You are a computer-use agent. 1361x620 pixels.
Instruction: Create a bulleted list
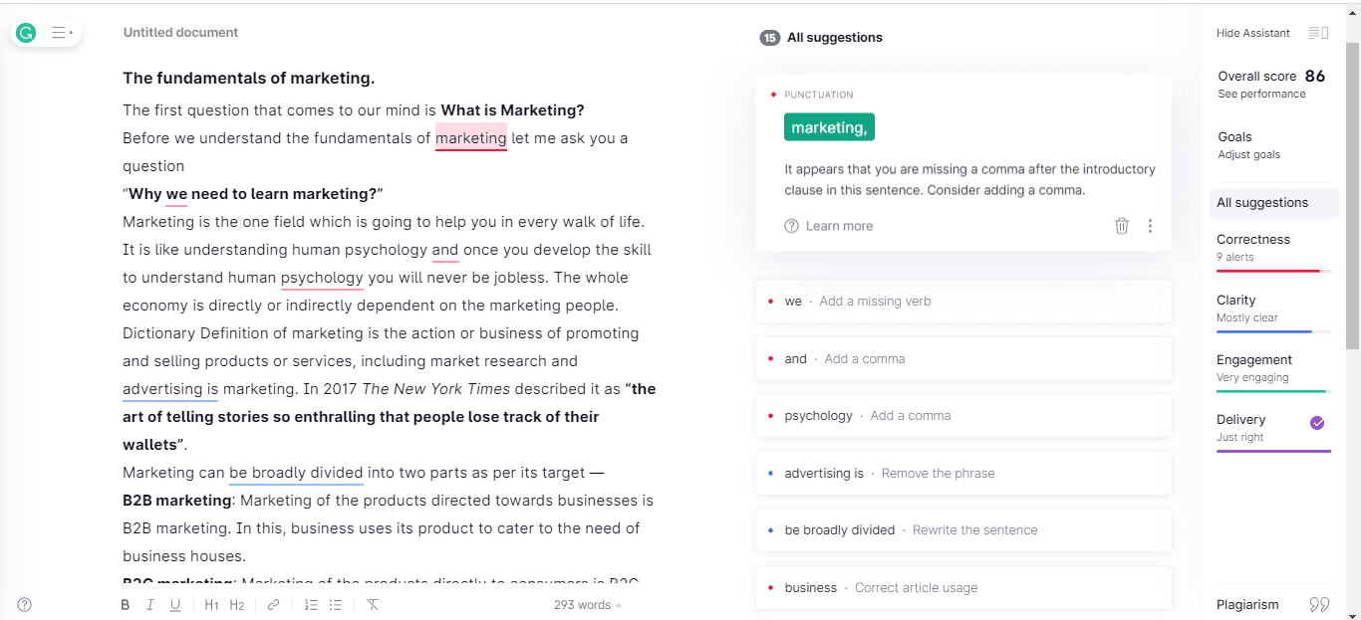click(336, 604)
